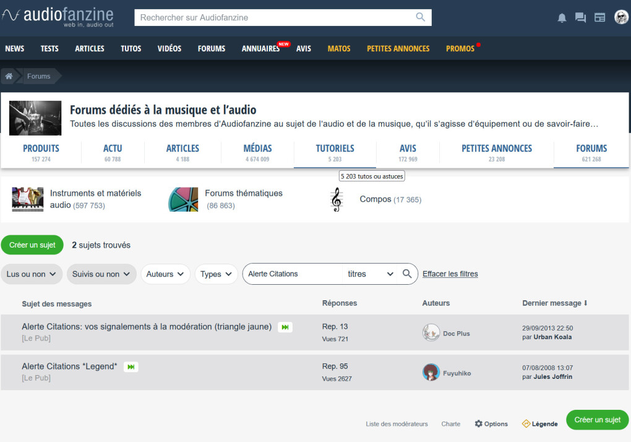Click the search magnifier in top bar
Viewport: 631px width, 442px height.
pyautogui.click(x=420, y=17)
